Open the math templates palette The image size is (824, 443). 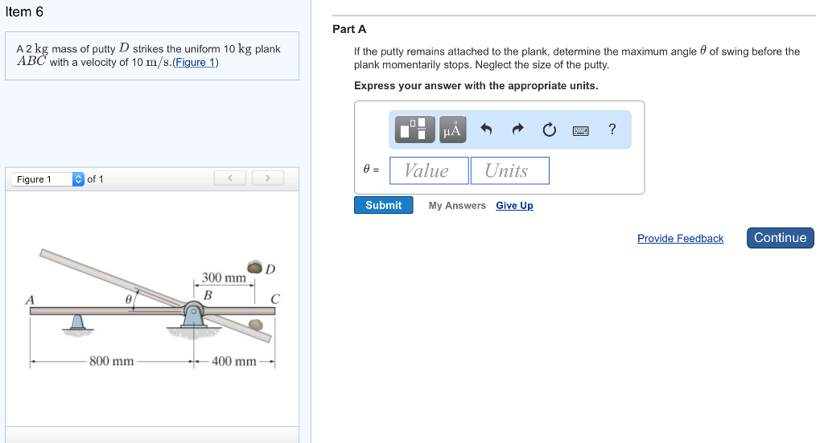pos(415,129)
